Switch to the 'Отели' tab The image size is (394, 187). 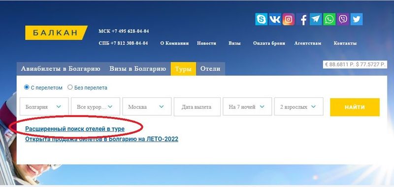(x=210, y=69)
